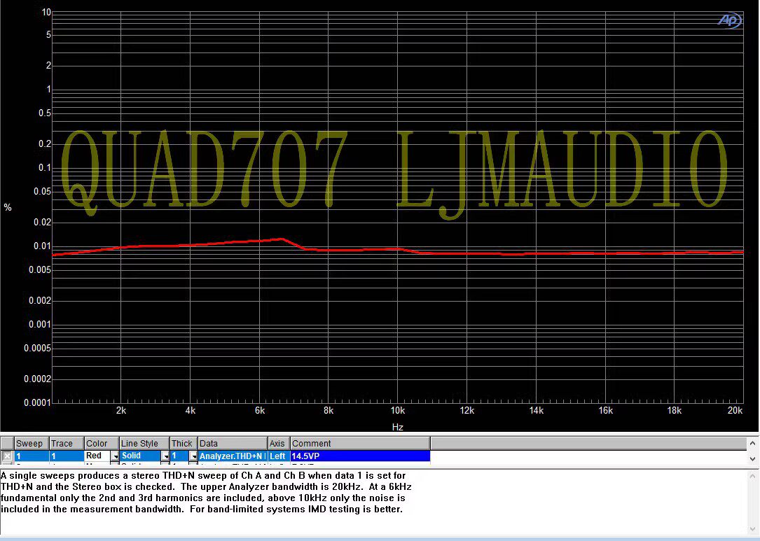The width and height of the screenshot is (760, 541).
Task: Select the Analyzer.THD+N data cell
Action: click(x=233, y=456)
